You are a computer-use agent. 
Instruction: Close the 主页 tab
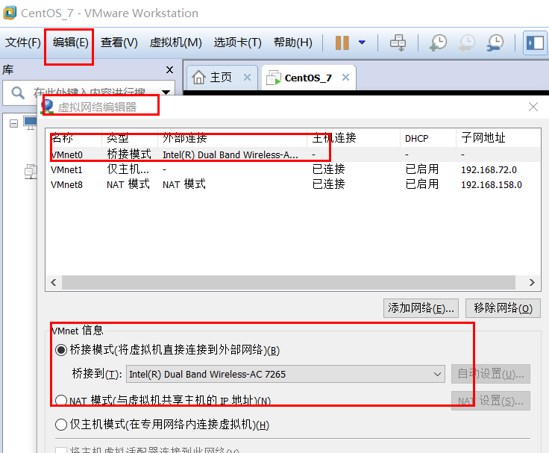[247, 78]
